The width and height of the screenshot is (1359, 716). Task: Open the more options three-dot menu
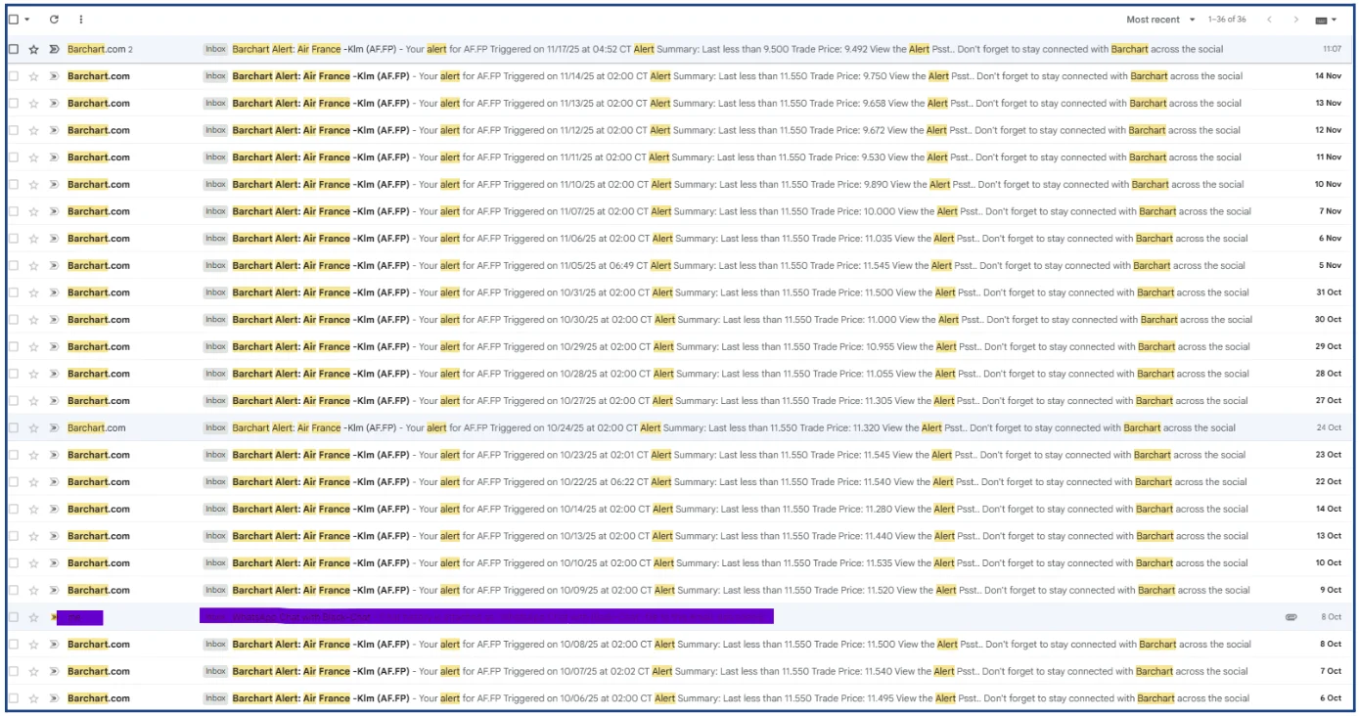(x=82, y=19)
